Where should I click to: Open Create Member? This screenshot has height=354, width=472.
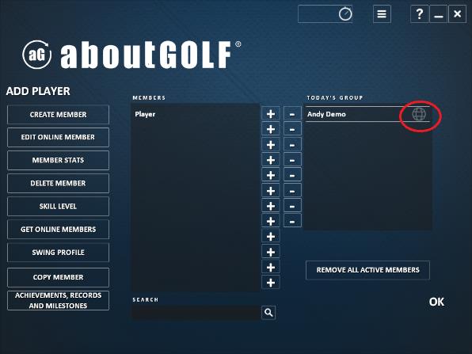[58, 114]
